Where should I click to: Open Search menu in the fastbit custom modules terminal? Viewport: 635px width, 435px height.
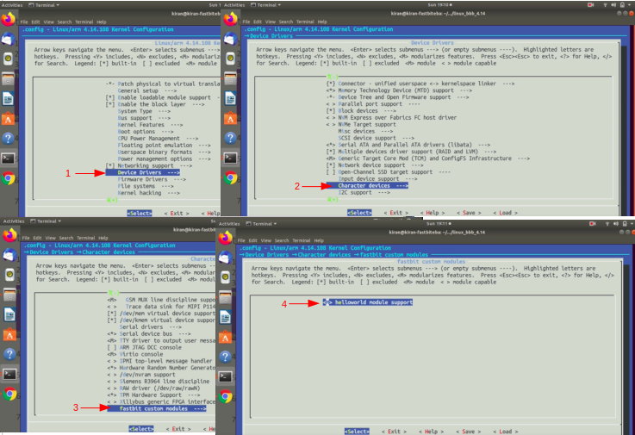[x=282, y=240]
